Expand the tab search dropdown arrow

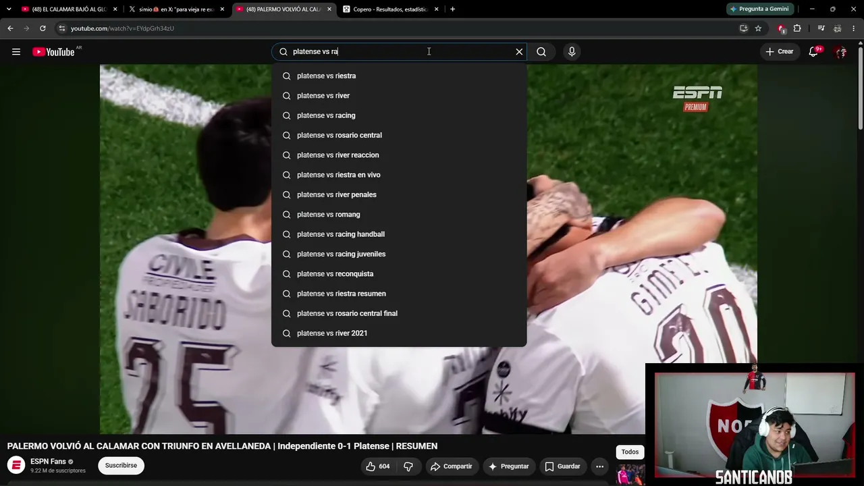[9, 9]
